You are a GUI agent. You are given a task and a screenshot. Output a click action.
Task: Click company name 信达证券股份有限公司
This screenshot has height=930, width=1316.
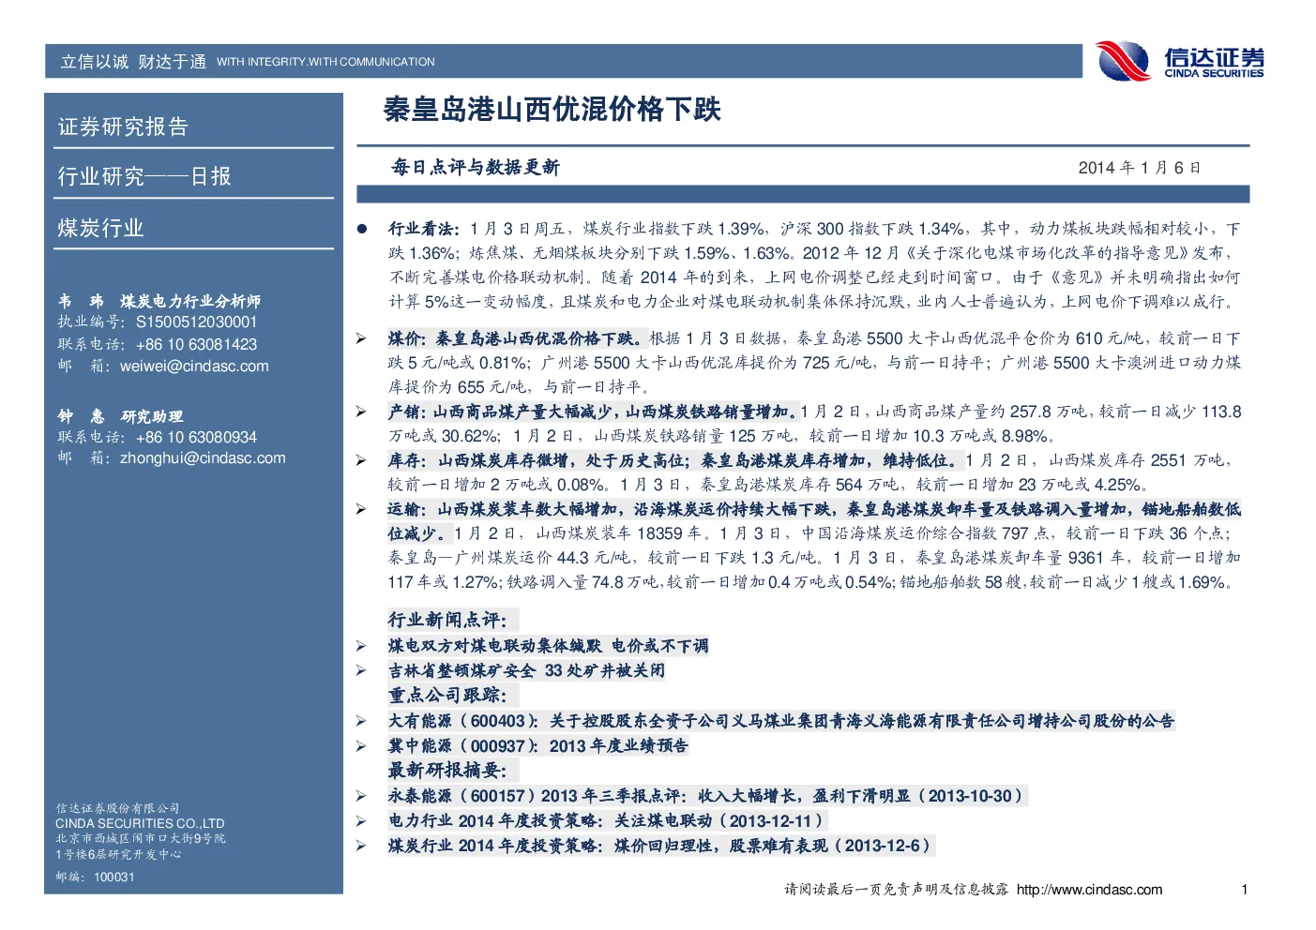117,808
